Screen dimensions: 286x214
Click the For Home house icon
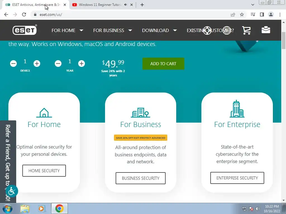(44, 113)
